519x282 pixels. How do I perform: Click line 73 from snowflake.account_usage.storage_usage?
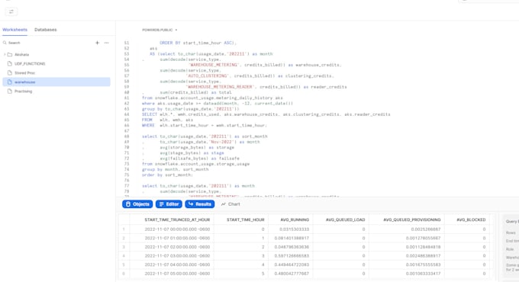point(195,164)
